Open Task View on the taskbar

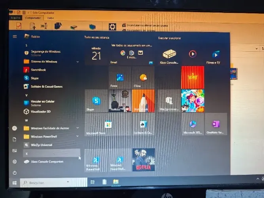[x=93, y=182]
